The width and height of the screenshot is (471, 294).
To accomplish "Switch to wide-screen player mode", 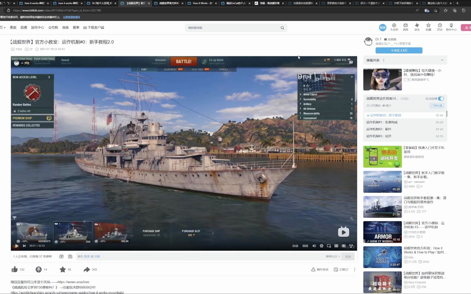I will point(336,246).
